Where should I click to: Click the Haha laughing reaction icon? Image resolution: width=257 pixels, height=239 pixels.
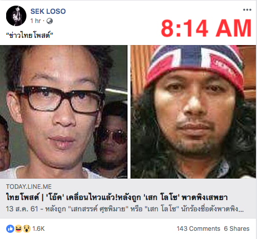18,229
